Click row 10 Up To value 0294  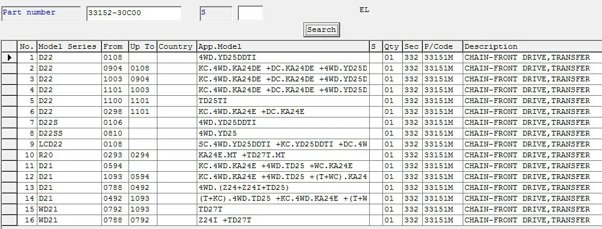pyautogui.click(x=142, y=155)
